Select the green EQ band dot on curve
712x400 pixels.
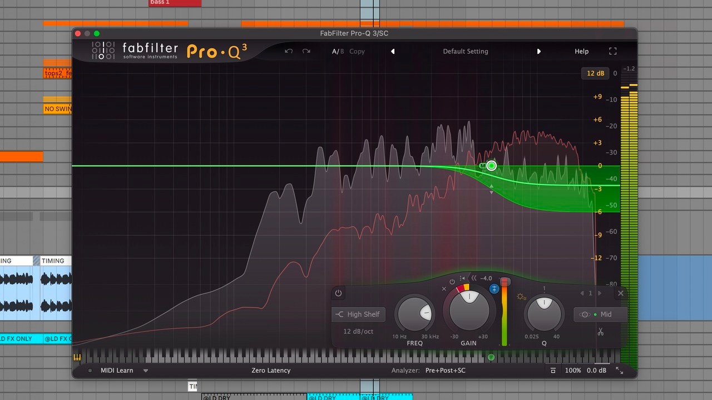click(x=491, y=166)
